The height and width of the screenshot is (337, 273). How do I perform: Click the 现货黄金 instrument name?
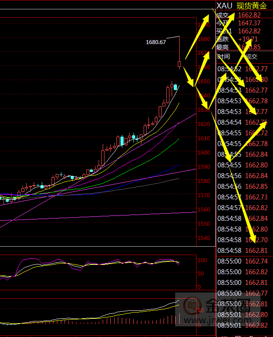[251, 6]
